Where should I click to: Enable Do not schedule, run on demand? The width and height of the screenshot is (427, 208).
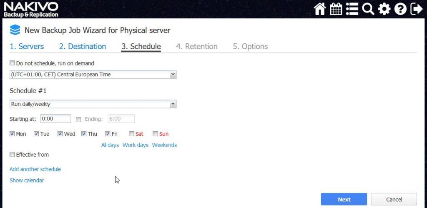(x=12, y=63)
